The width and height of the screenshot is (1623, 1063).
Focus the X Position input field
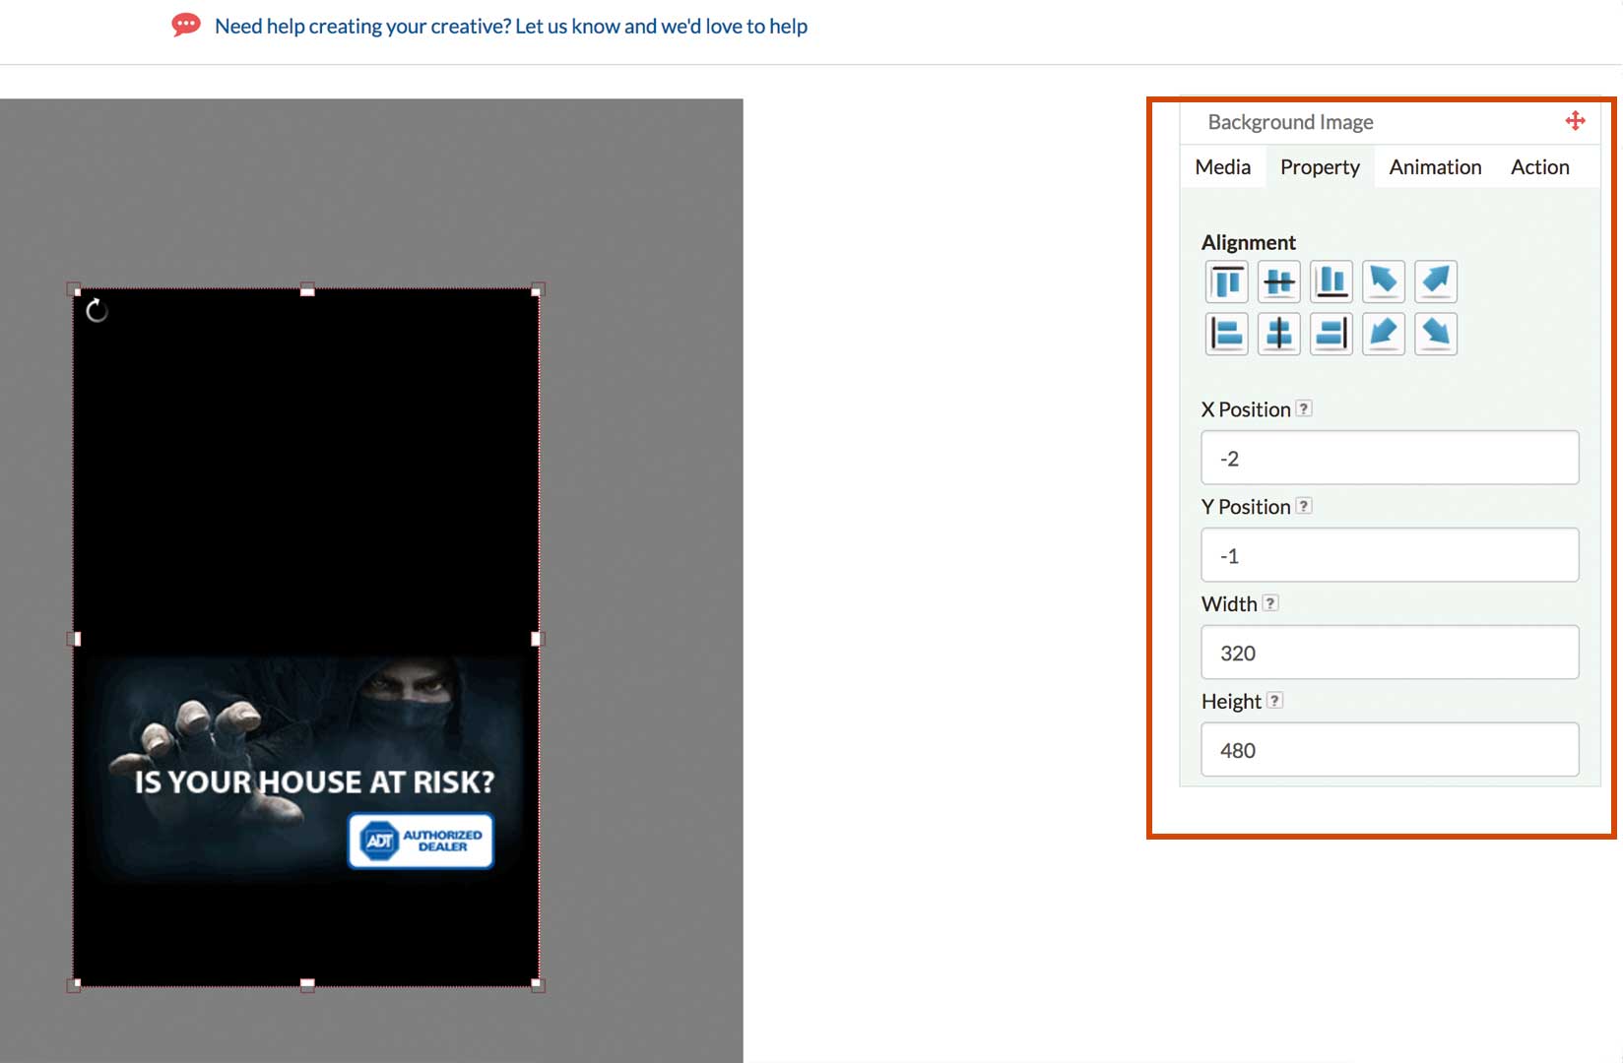[1389, 458]
